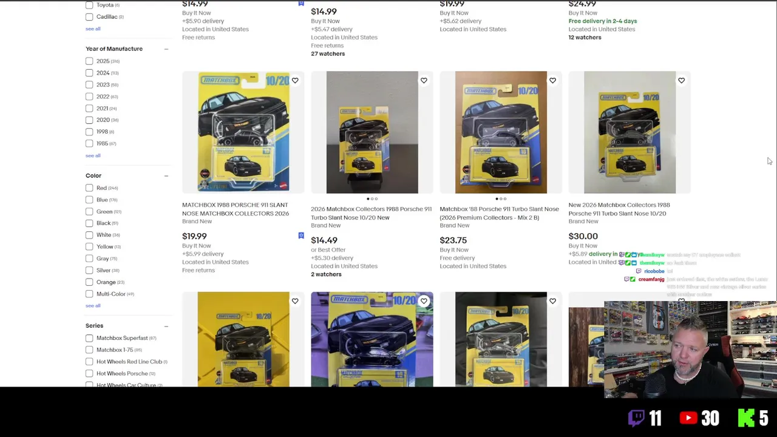Click the YouTube viewer count icon
777x437 pixels.
[x=688, y=418]
